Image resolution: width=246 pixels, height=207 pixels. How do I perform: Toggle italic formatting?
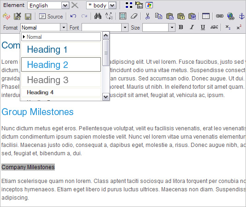[192, 27]
